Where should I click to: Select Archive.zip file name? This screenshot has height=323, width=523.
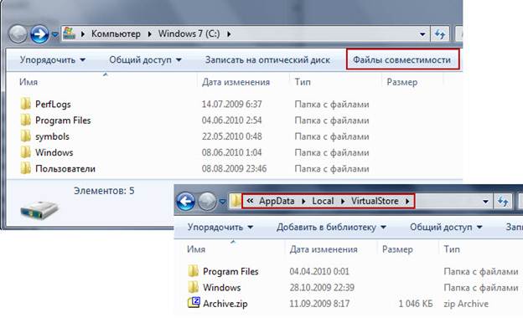(225, 304)
